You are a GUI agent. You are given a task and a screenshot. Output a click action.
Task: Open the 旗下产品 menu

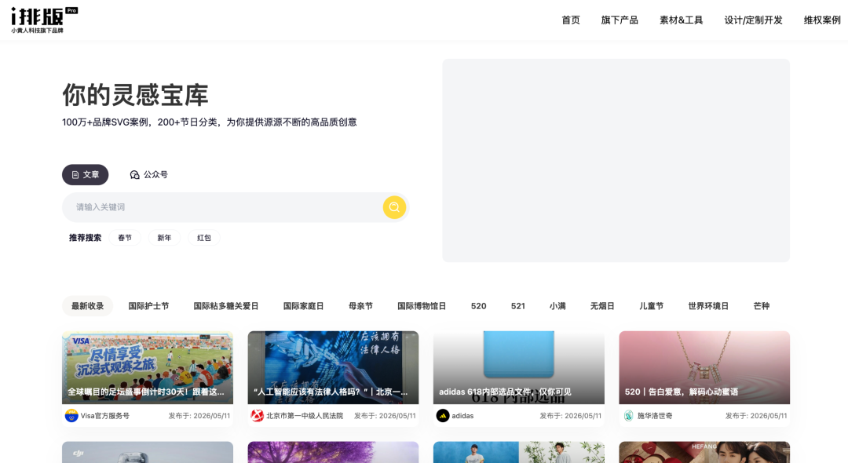click(620, 20)
